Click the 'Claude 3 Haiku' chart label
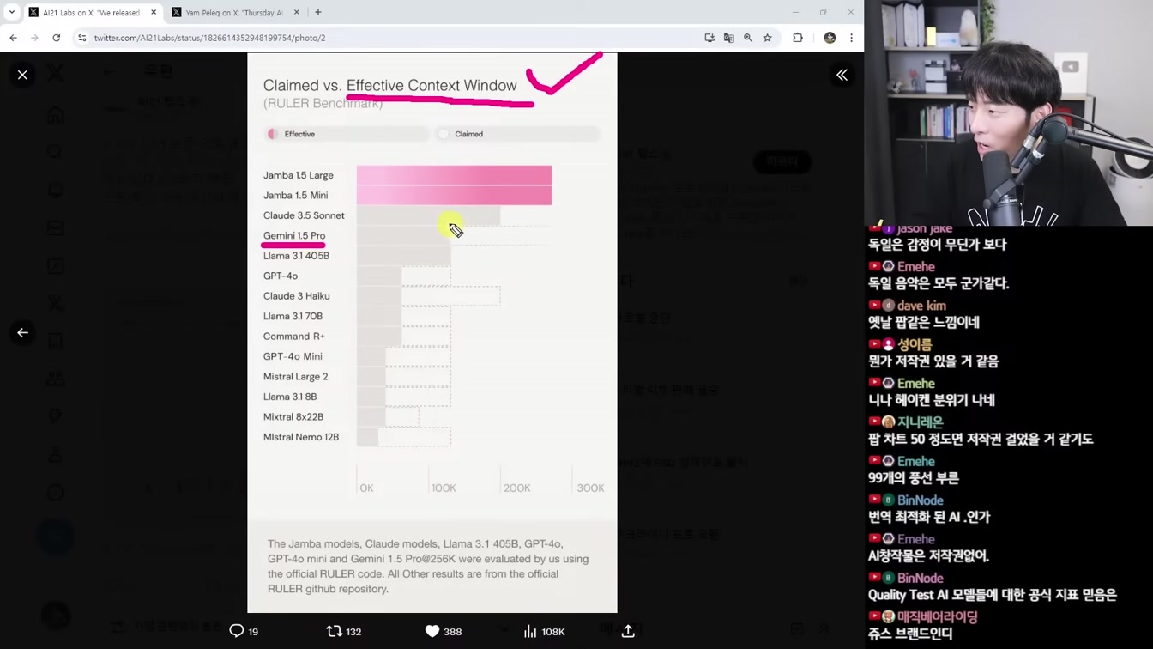Viewport: 1153px width, 649px height. [x=297, y=296]
